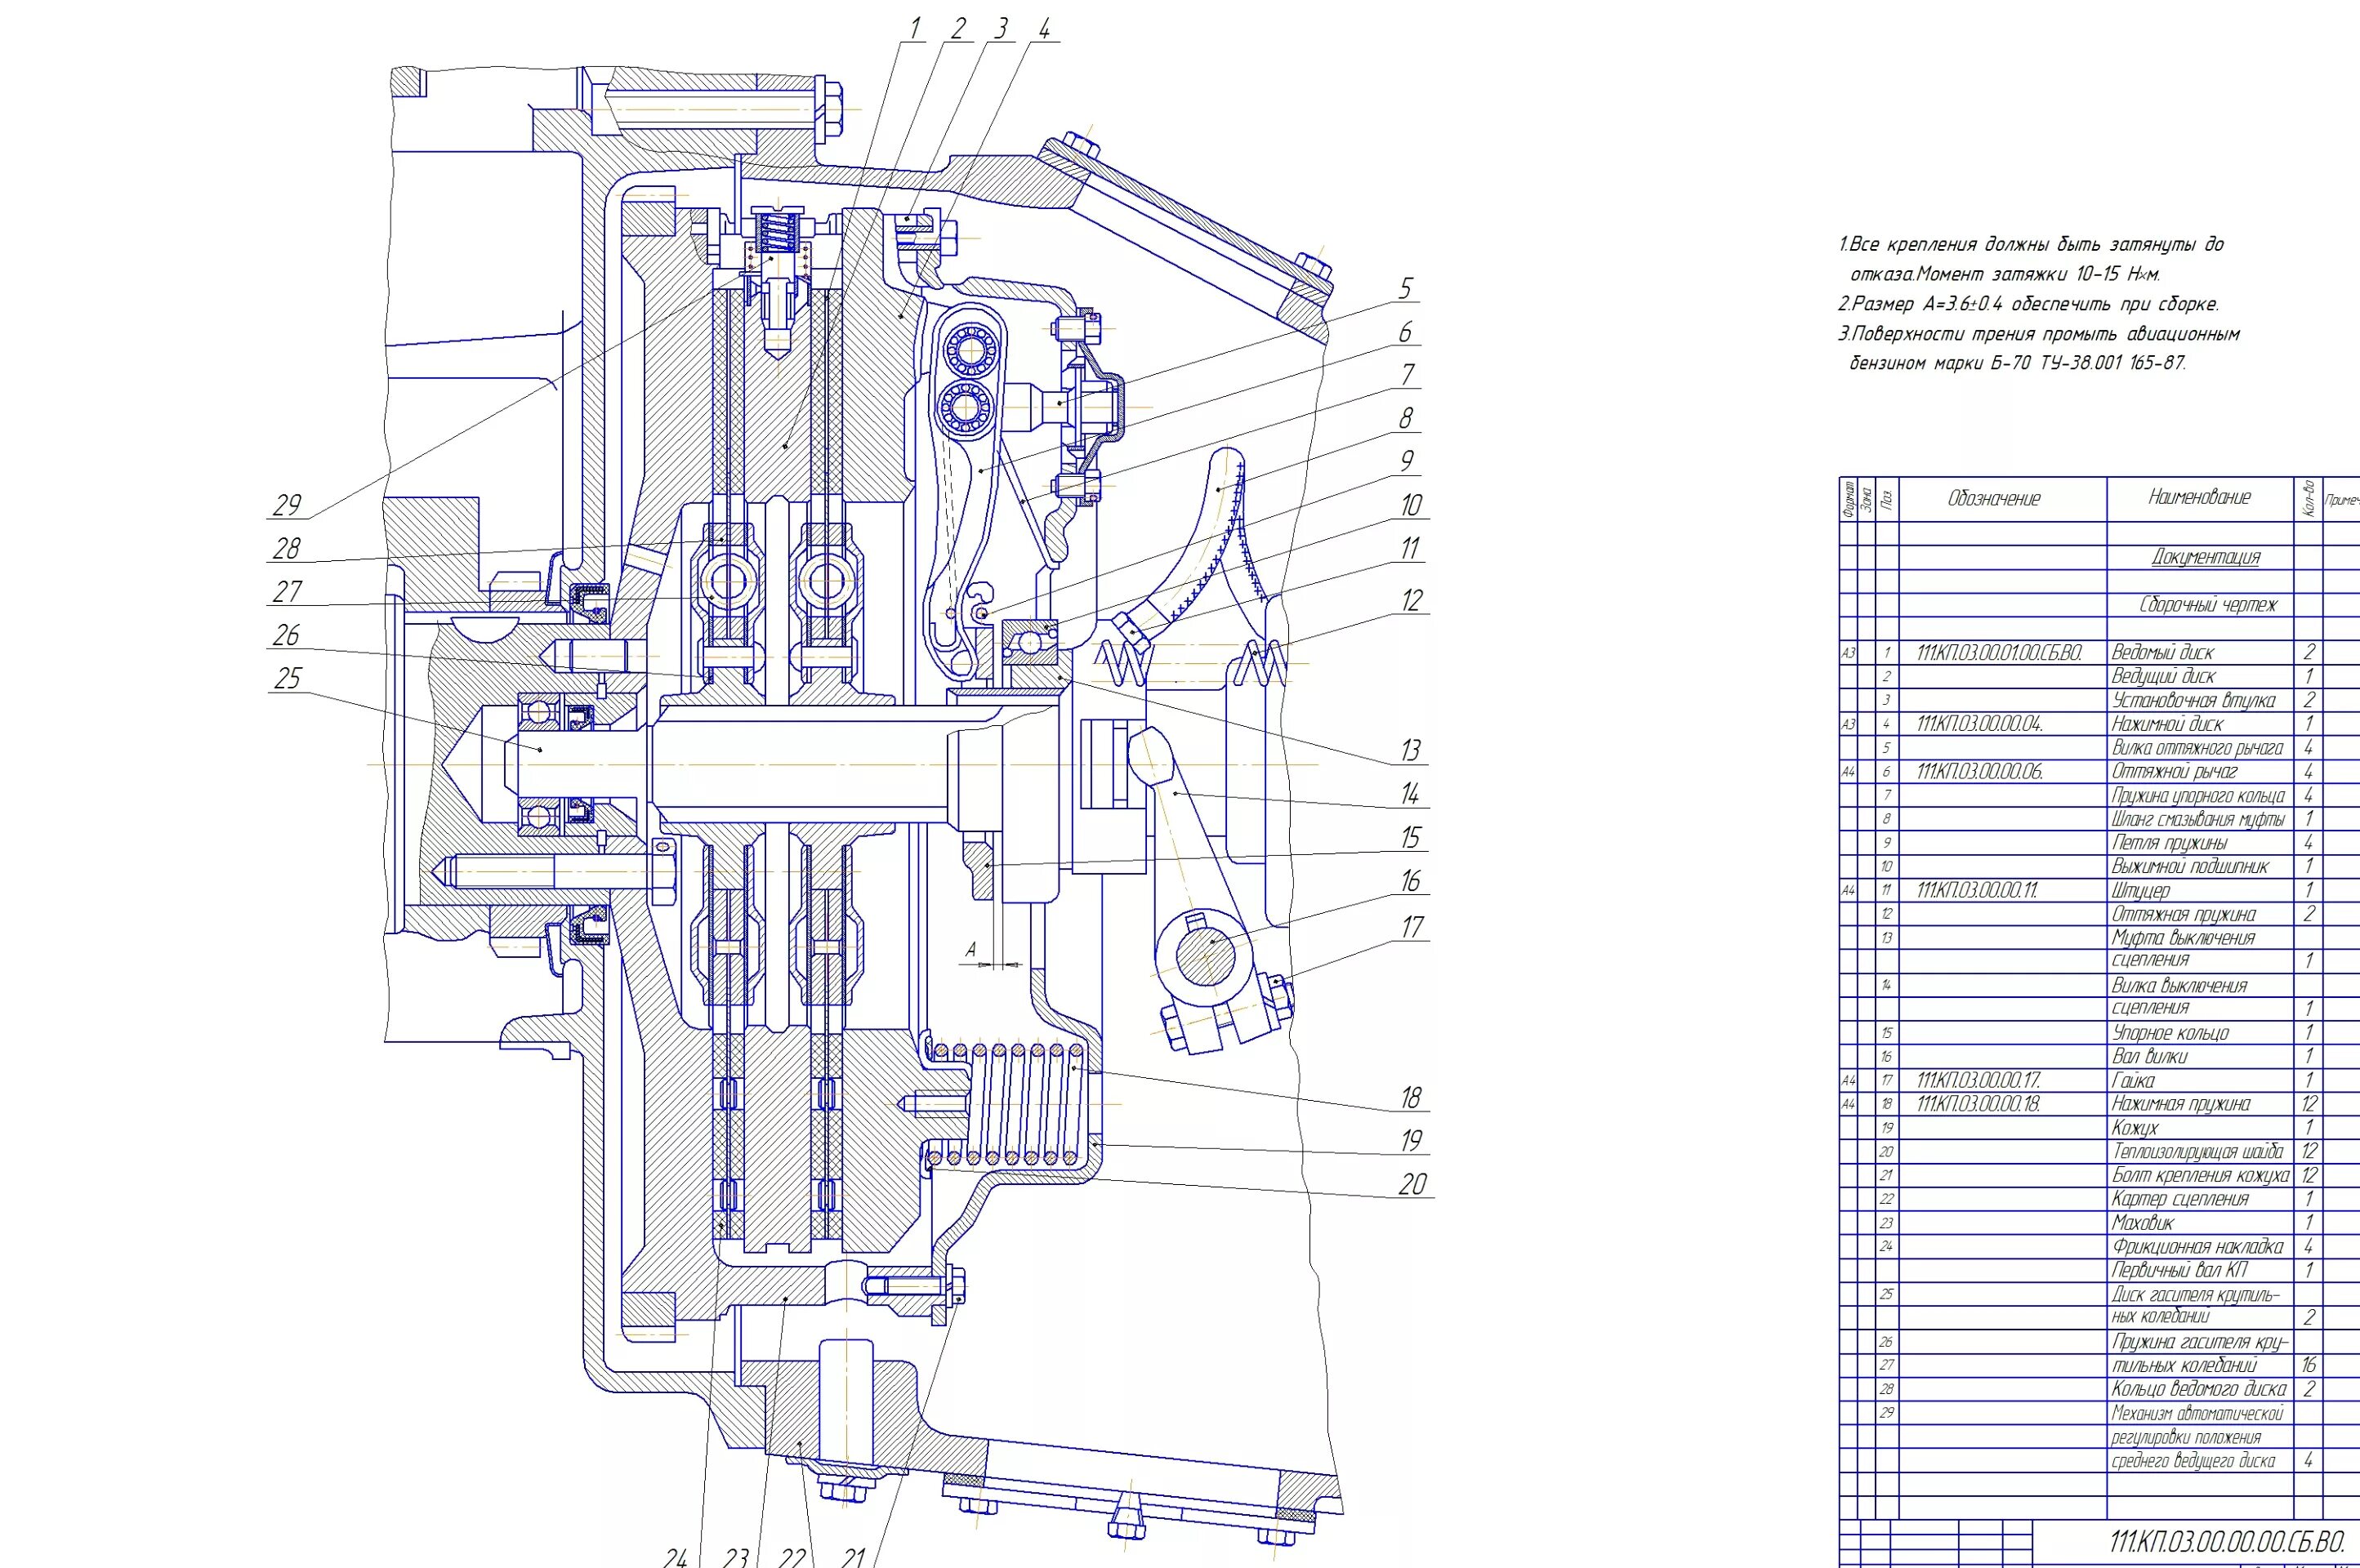Image resolution: width=2360 pixels, height=1568 pixels.
Task: Select 'Шланг смазывания муфты' entry
Action: click(x=2198, y=820)
